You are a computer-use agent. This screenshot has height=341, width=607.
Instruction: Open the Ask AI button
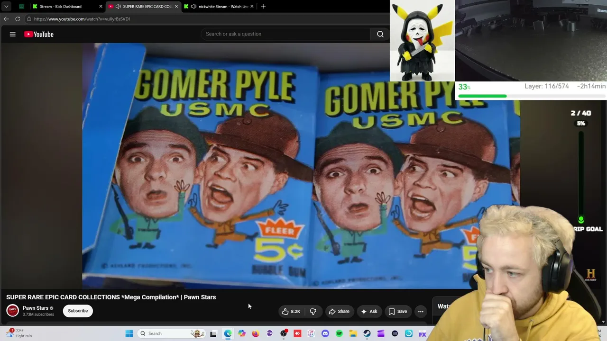coord(369,311)
